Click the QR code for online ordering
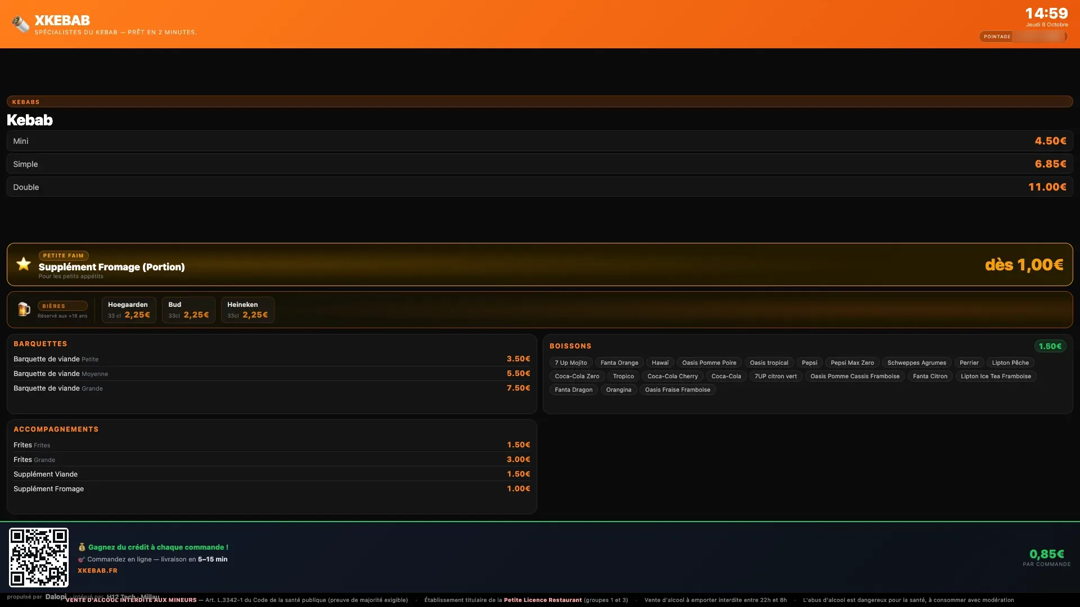1080x607 pixels. pyautogui.click(x=39, y=557)
